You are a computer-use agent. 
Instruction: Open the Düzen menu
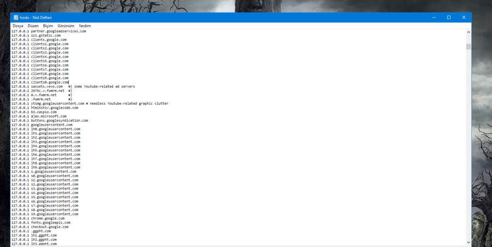pos(33,26)
